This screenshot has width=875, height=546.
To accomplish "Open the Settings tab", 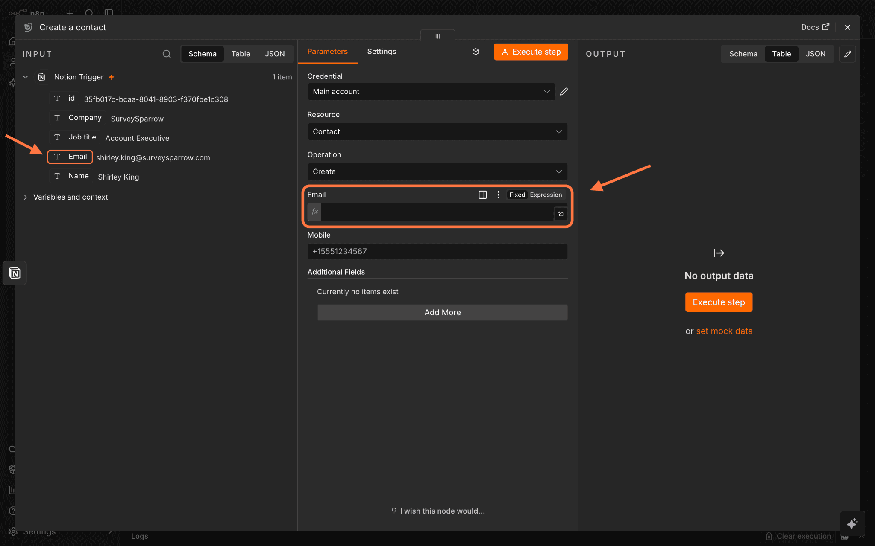I will (x=382, y=52).
